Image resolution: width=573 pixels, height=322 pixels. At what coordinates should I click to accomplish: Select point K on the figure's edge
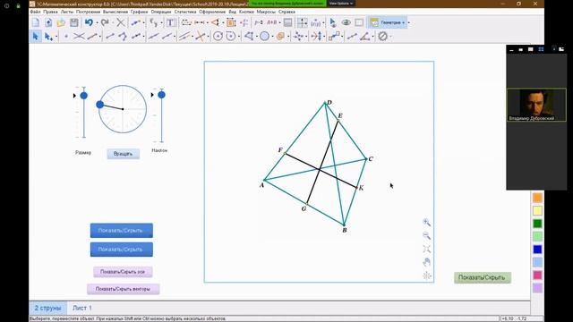point(356,188)
